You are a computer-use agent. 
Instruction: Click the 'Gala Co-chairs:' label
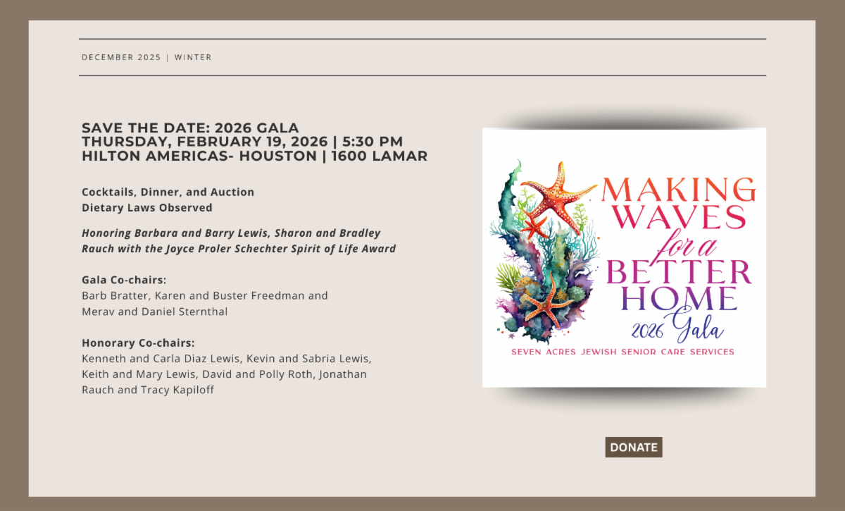click(x=124, y=281)
